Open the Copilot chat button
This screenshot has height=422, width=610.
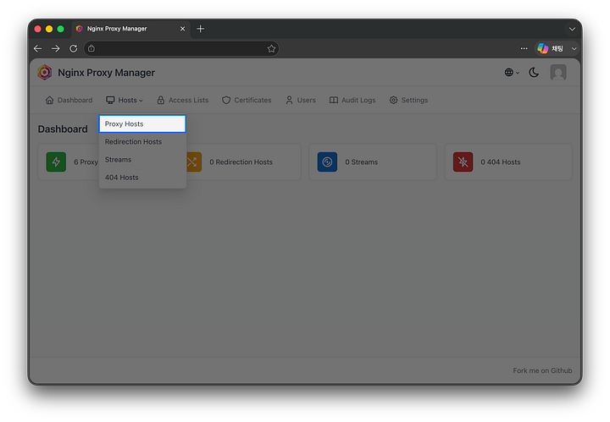pos(551,48)
